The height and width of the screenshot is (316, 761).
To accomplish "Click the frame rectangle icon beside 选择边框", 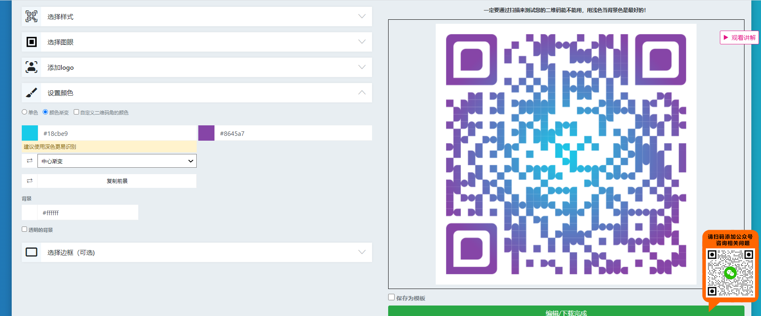I will (31, 252).
